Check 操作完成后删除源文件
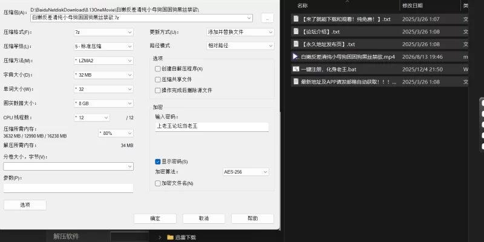 click(158, 90)
